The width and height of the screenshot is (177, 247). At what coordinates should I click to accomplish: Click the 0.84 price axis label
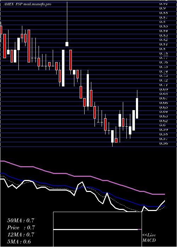(164, 31)
